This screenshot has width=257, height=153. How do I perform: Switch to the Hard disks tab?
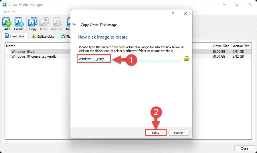point(15,36)
